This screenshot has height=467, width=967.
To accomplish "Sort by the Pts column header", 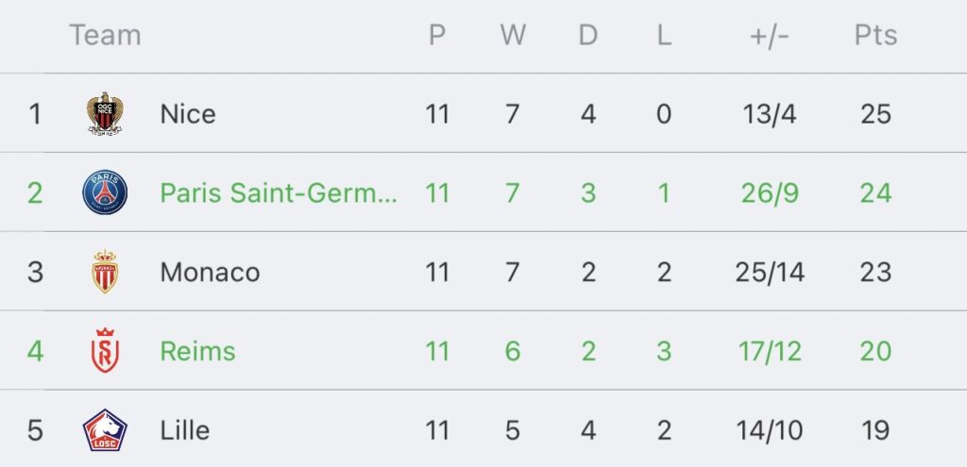I will coord(875,35).
